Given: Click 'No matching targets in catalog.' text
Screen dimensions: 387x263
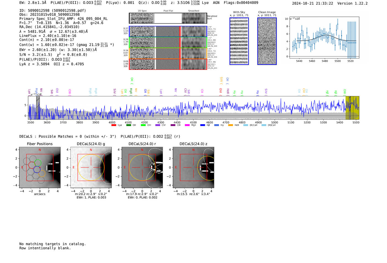Looking at the screenshot, I should point(53,244).
